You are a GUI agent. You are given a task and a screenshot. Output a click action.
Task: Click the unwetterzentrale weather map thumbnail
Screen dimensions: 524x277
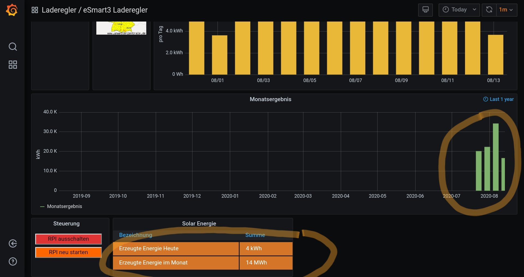pos(121,28)
